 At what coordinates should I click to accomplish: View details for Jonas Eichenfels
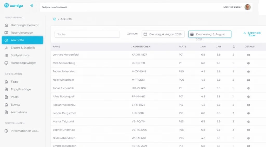coord(248,88)
